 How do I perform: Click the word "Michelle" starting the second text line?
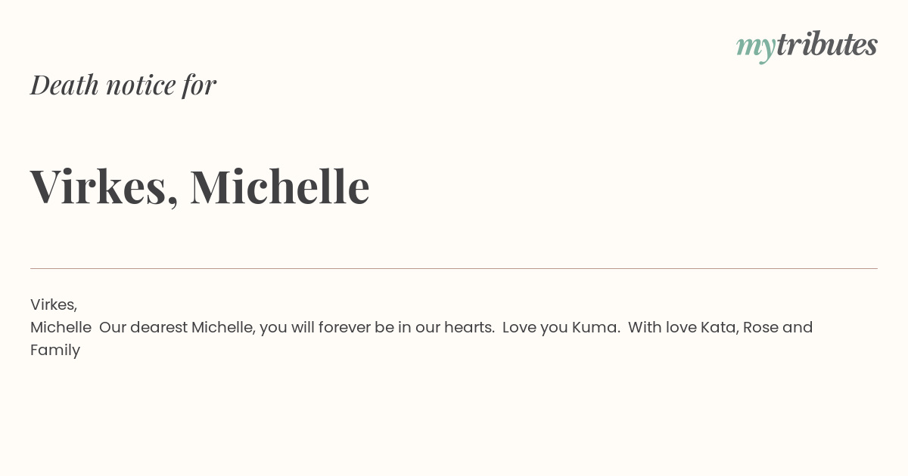click(61, 327)
